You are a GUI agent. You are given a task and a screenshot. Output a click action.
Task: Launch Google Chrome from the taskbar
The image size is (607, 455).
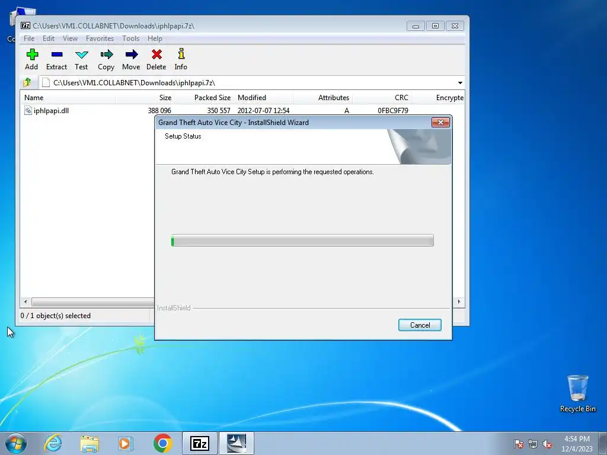tap(163, 443)
